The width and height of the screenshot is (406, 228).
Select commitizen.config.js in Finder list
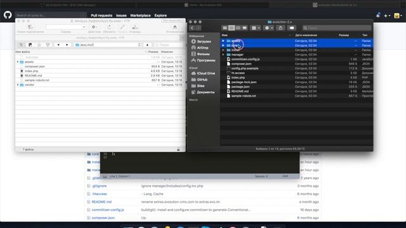(246, 59)
